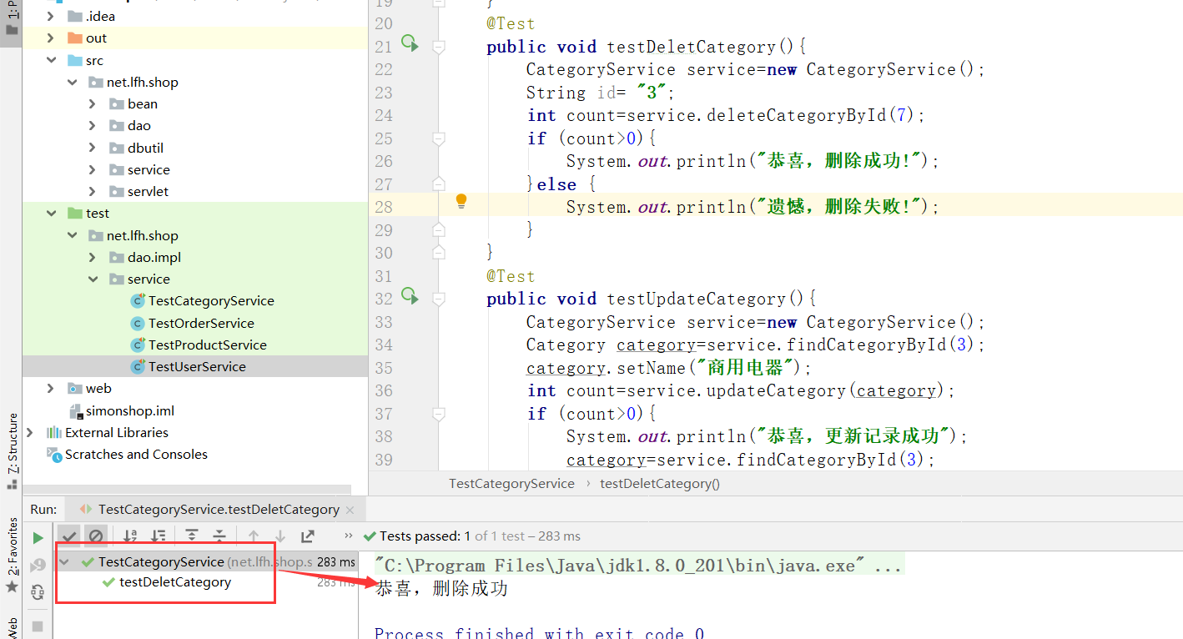This screenshot has height=639, width=1183.
Task: Collapse TestCategoryService node in test results
Action: 65,562
